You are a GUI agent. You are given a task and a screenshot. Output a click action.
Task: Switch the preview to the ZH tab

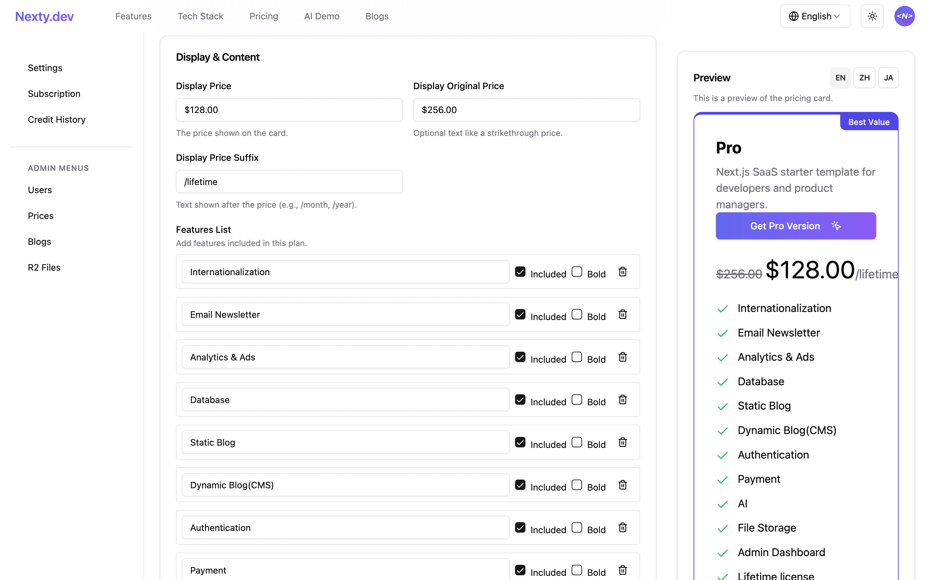[864, 78]
